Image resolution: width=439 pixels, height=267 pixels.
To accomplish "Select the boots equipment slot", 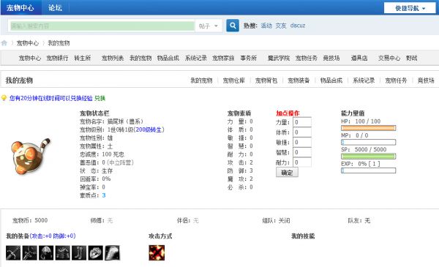I will coord(79,252).
